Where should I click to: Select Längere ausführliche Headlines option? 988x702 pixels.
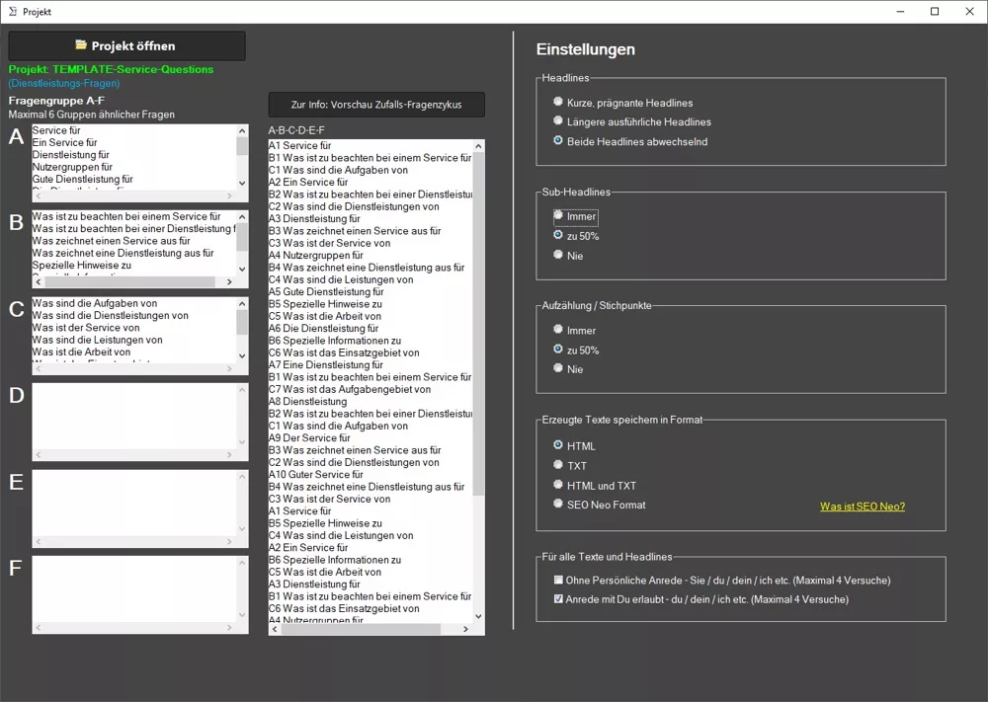coord(632,121)
